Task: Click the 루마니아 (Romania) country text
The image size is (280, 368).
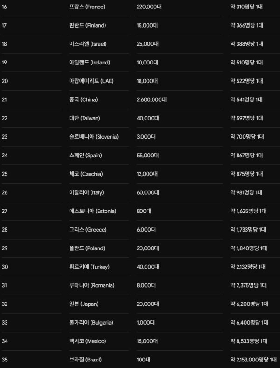Action: 91,285
